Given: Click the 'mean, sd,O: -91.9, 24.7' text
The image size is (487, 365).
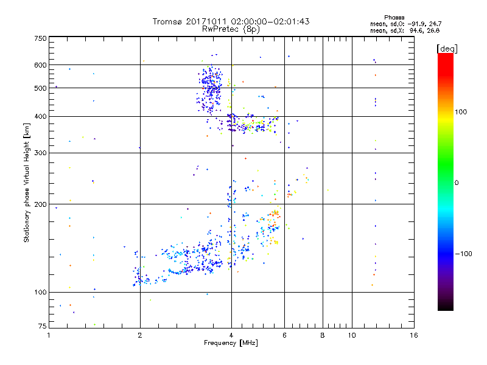Looking at the screenshot, I should [405, 24].
